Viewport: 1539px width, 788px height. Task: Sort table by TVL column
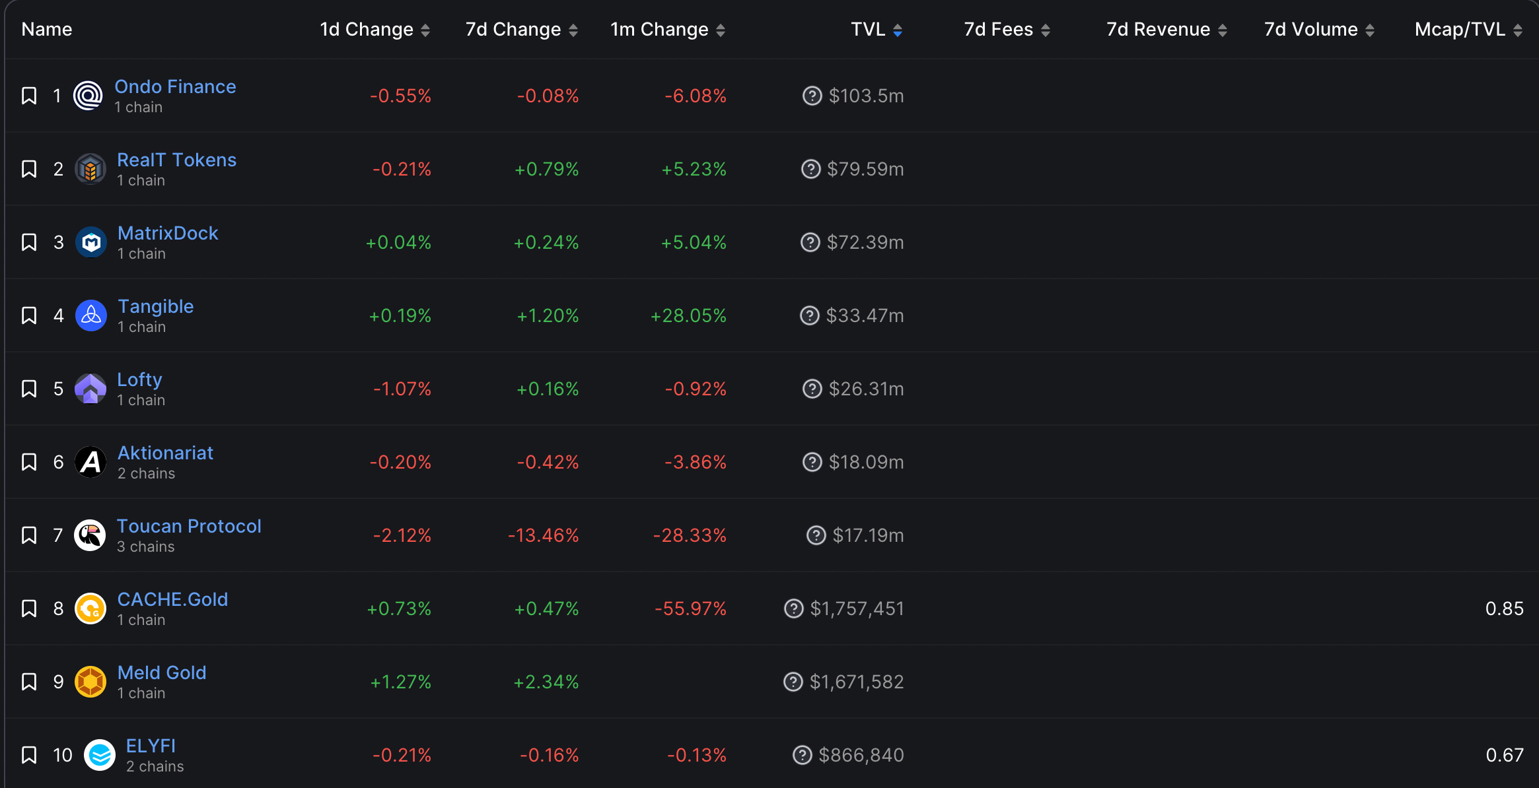click(x=877, y=30)
